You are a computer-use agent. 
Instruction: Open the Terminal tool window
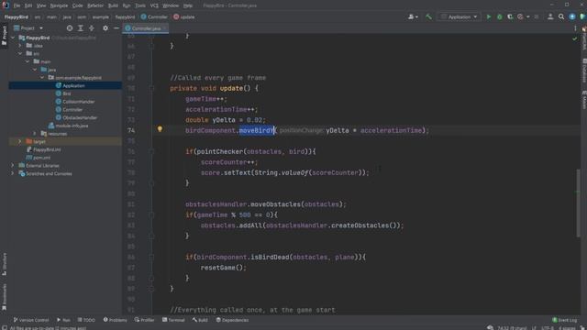click(x=173, y=320)
